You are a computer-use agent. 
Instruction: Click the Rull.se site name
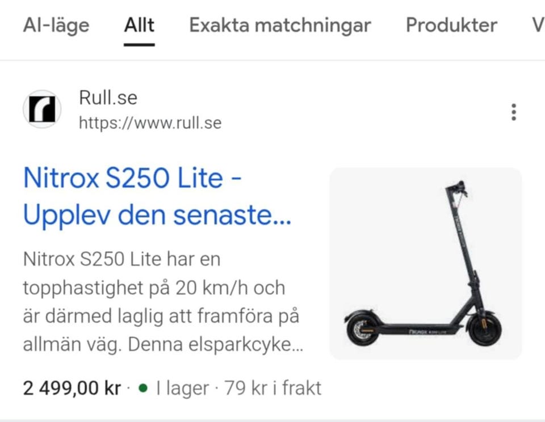point(108,97)
